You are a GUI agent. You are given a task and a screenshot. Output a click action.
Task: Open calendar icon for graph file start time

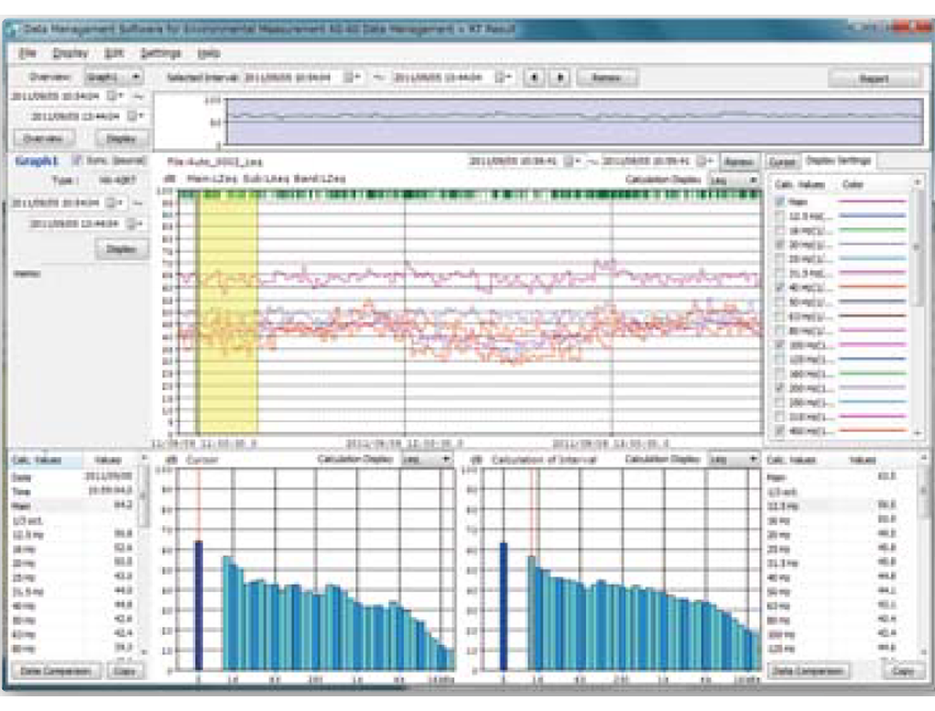[570, 161]
